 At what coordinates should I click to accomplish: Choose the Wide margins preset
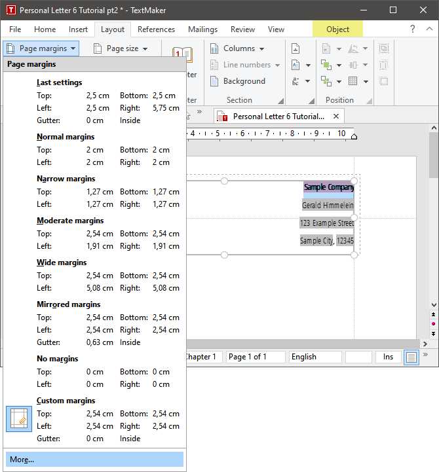pos(94,275)
